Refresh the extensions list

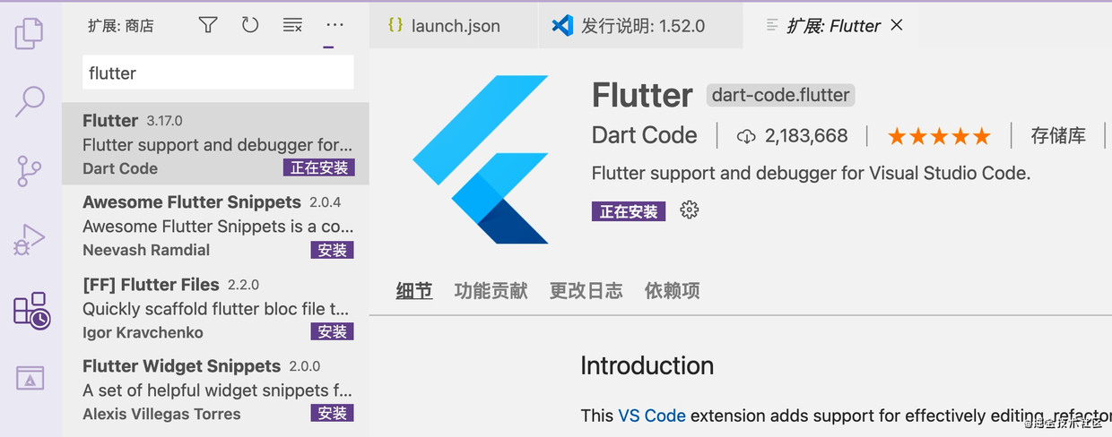[x=250, y=25]
